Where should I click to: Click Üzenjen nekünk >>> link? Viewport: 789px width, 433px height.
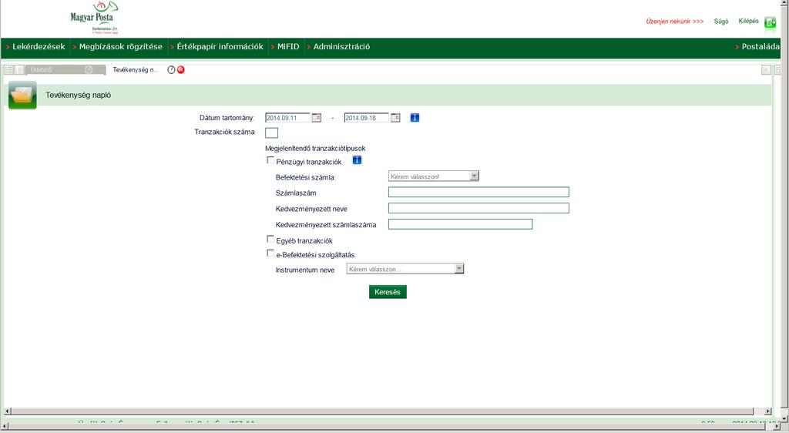coord(675,22)
